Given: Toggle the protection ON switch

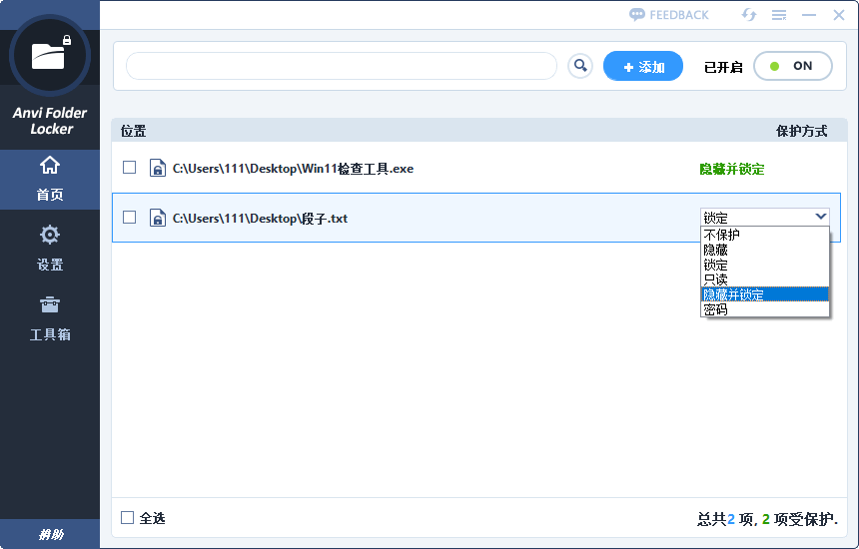Looking at the screenshot, I should pos(792,66).
